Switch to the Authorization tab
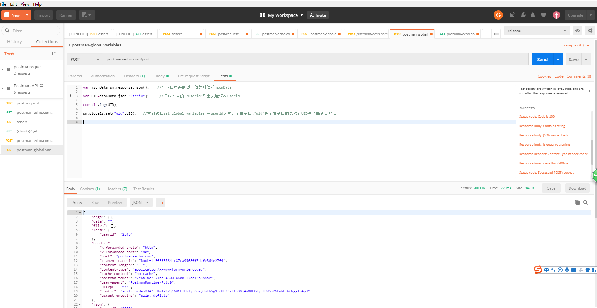 (103, 76)
